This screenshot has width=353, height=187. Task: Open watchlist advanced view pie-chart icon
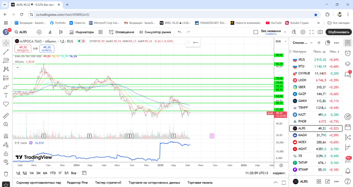tap(328, 43)
